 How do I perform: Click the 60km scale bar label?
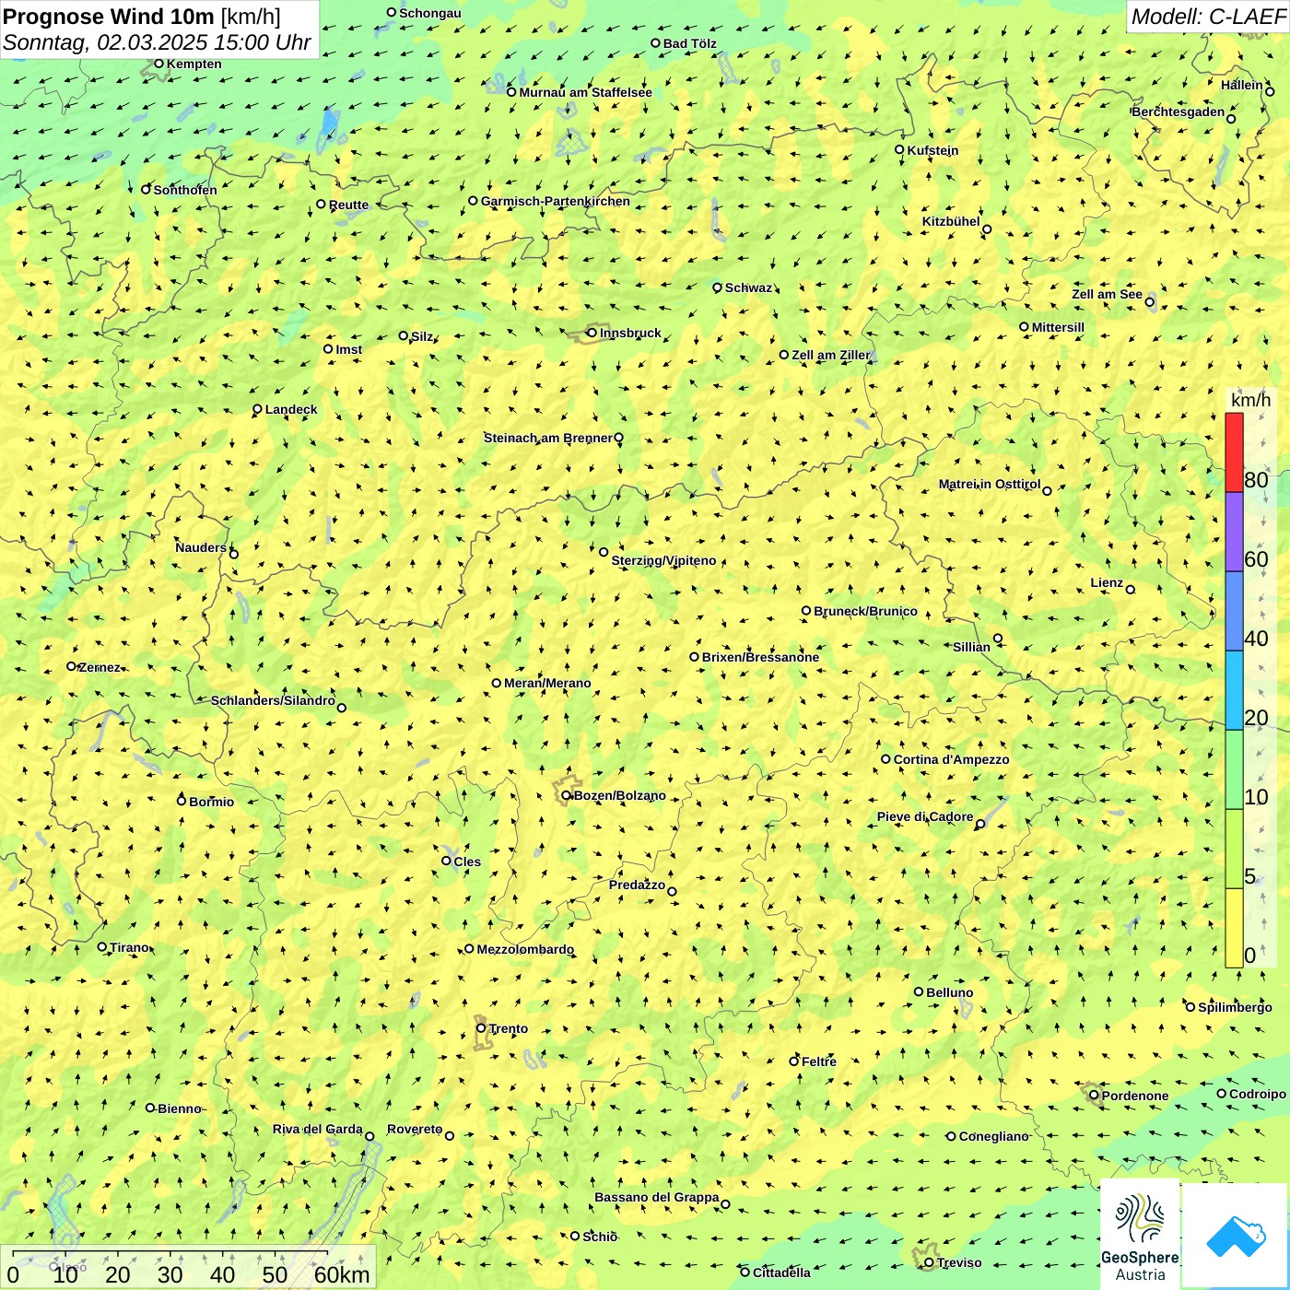click(x=342, y=1274)
